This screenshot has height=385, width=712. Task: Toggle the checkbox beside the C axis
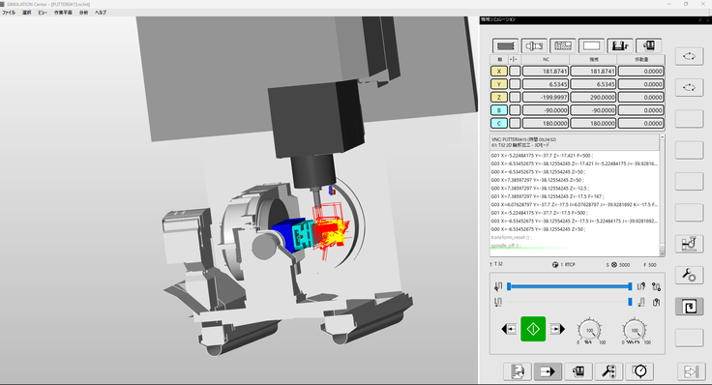(515, 123)
